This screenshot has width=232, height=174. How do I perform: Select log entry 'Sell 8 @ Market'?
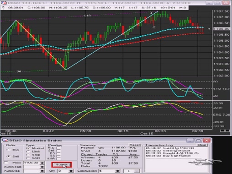coord(168,151)
